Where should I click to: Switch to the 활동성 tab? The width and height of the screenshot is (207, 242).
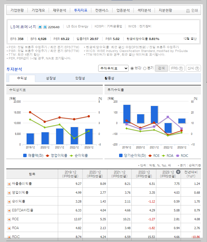click(x=109, y=78)
